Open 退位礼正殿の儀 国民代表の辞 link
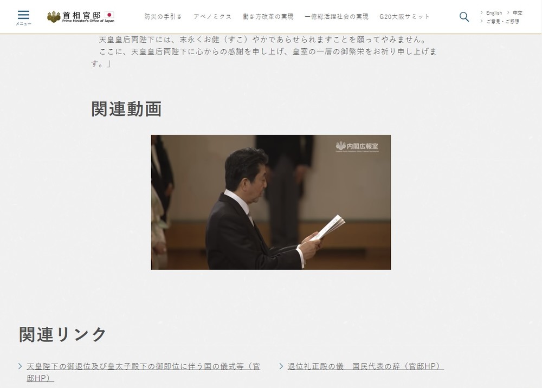The image size is (542, 388). [x=365, y=367]
